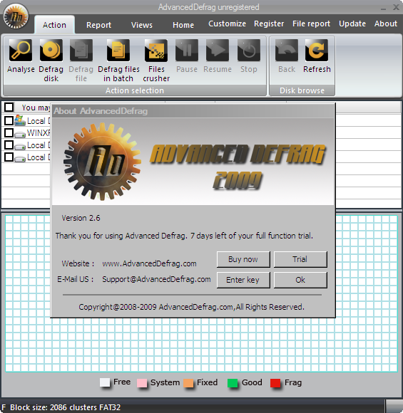The height and width of the screenshot is (413, 403).
Task: Check the first Local Disk checkbox
Action: 9,120
